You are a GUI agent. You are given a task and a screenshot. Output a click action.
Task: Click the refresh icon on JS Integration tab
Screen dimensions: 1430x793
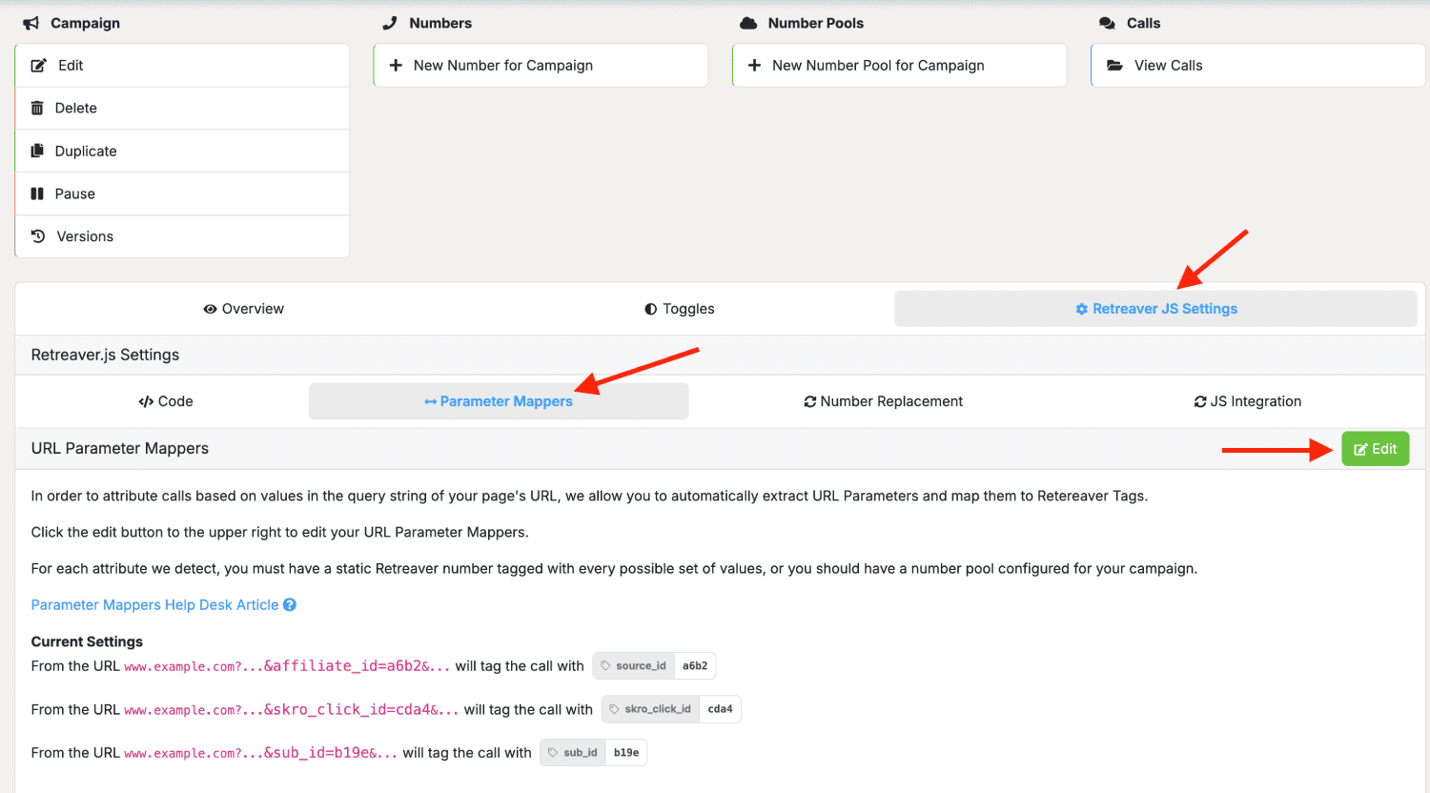(x=1200, y=401)
